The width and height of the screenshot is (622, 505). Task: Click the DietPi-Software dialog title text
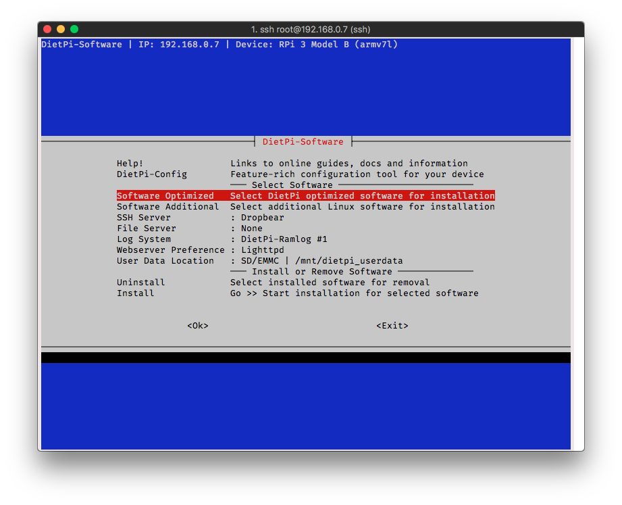point(303,142)
